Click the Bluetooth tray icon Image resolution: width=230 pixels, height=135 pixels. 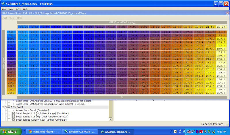[197, 132]
